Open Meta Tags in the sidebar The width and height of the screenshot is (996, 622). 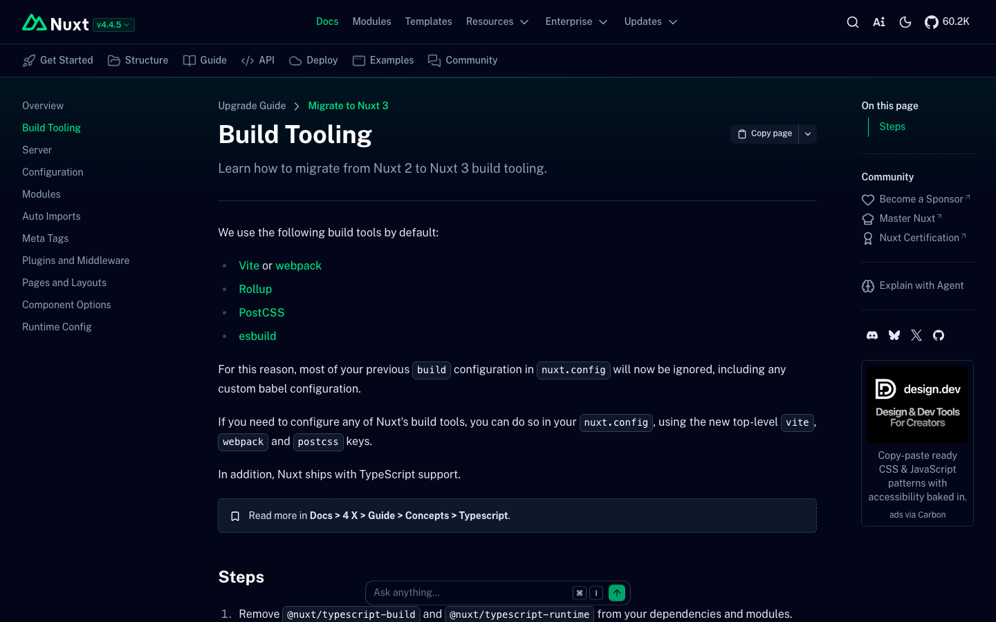46,238
